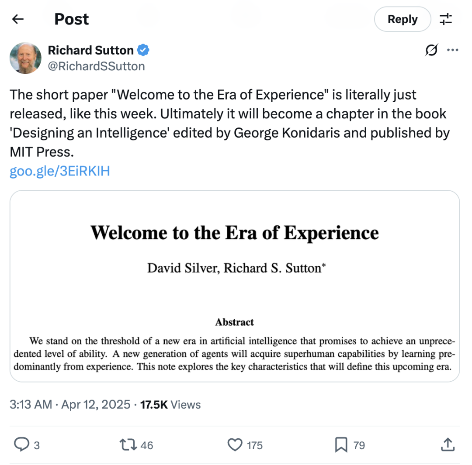Click the Richard Sutton display name
The height and width of the screenshot is (465, 472).
pos(90,51)
